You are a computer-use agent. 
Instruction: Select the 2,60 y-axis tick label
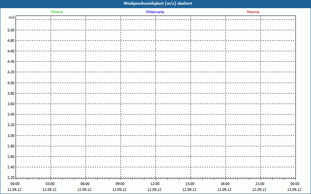pyautogui.click(x=11, y=156)
